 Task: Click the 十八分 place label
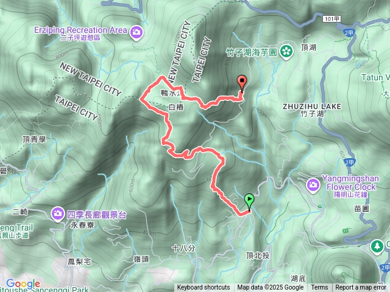pos(183,248)
